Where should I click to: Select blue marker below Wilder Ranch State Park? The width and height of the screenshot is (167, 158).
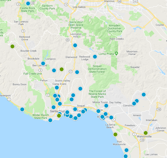50,120
